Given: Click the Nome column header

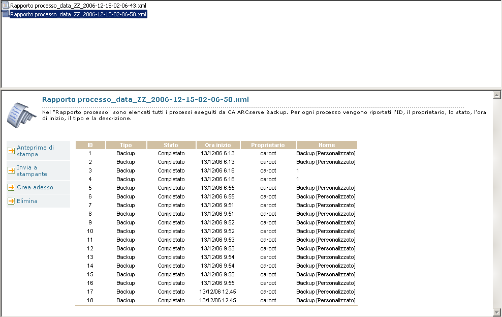Looking at the screenshot, I should pos(327,145).
